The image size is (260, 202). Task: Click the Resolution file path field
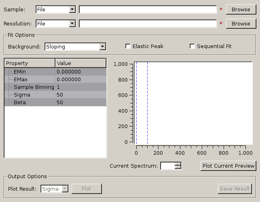tap(148, 24)
